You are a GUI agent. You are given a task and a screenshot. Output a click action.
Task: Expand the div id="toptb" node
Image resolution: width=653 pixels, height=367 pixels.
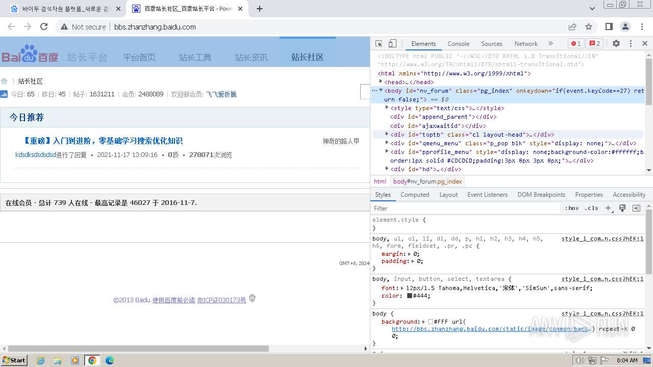tap(387, 134)
